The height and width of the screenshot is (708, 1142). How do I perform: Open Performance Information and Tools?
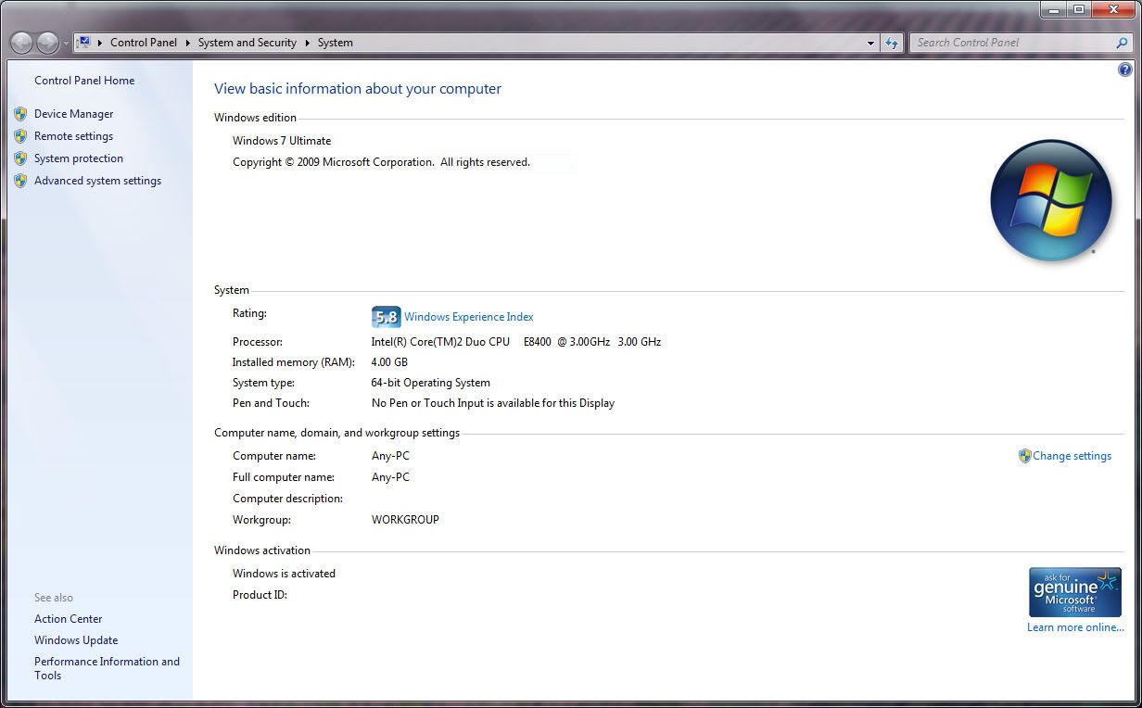(107, 668)
